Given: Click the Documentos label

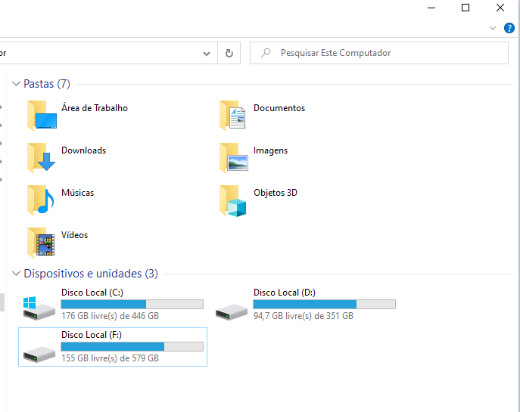Looking at the screenshot, I should [279, 108].
